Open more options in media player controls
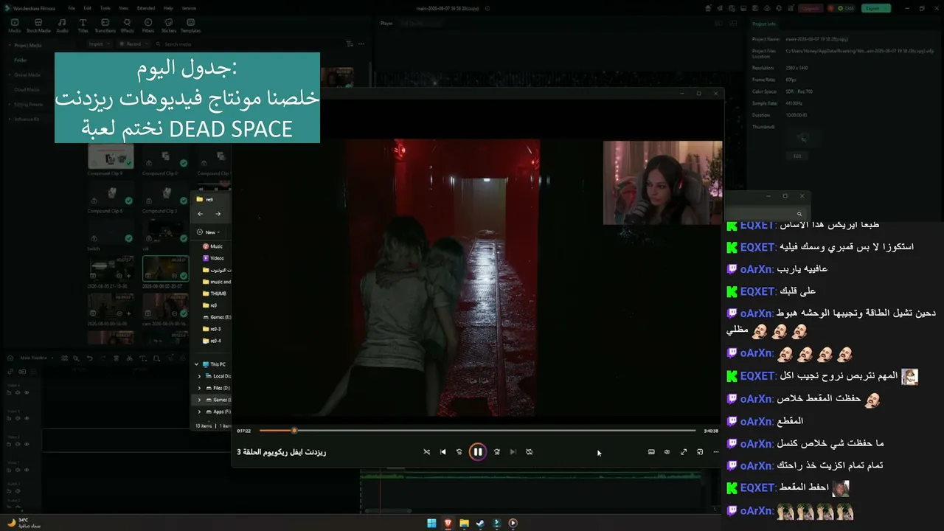Screen dimensions: 944x531 click(715, 452)
